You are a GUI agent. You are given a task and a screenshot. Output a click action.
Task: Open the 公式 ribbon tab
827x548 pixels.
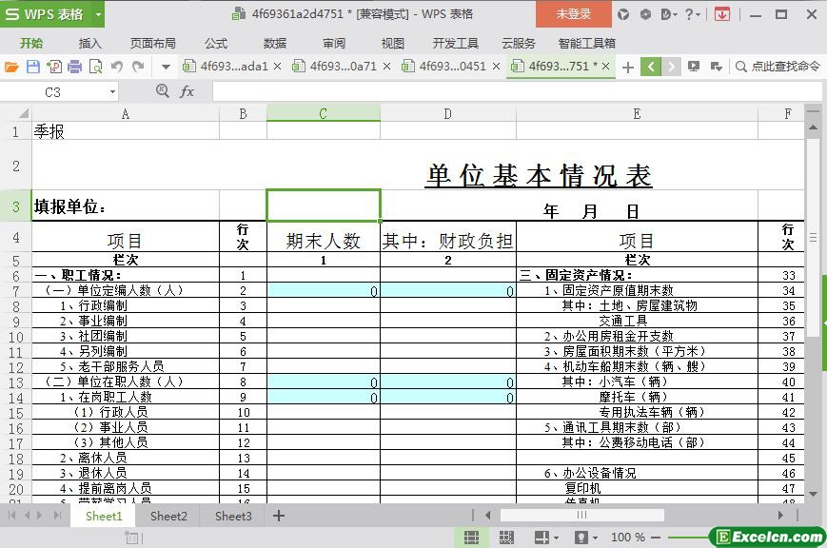click(x=216, y=43)
